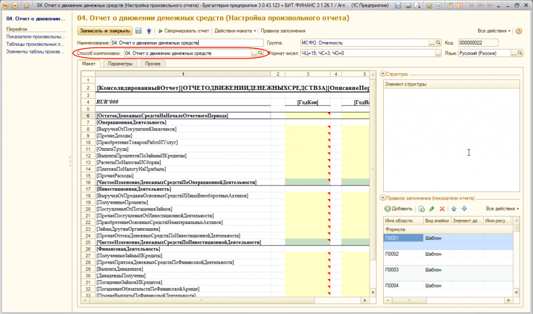The width and height of the screenshot is (533, 314).
Task: Click the green pencil edit rule icon
Action: (432, 208)
